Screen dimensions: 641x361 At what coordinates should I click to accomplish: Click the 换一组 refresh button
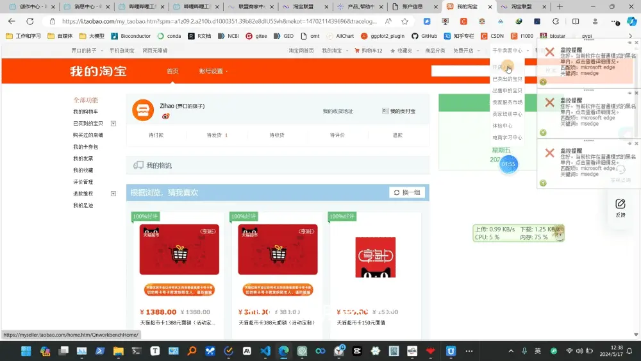(407, 192)
